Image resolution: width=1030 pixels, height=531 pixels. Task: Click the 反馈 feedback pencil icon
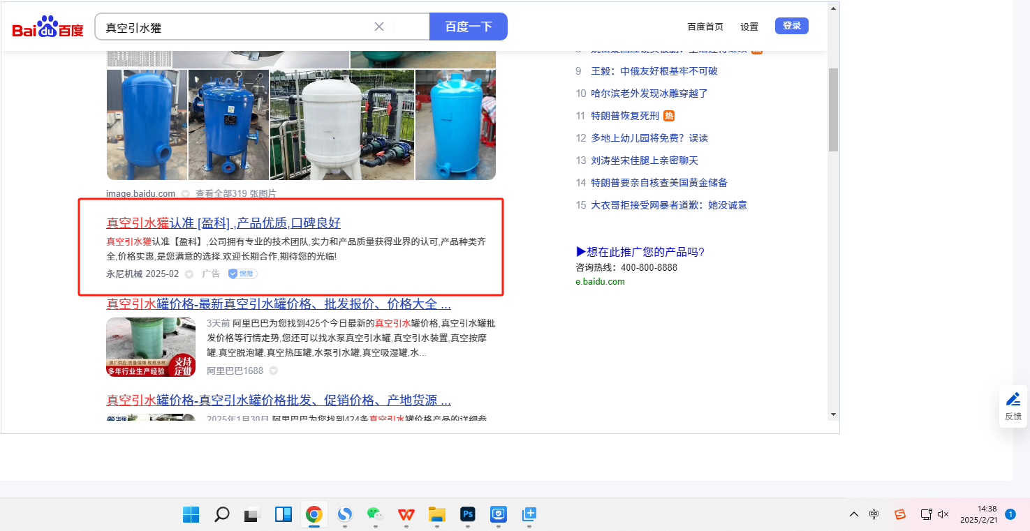click(1013, 400)
